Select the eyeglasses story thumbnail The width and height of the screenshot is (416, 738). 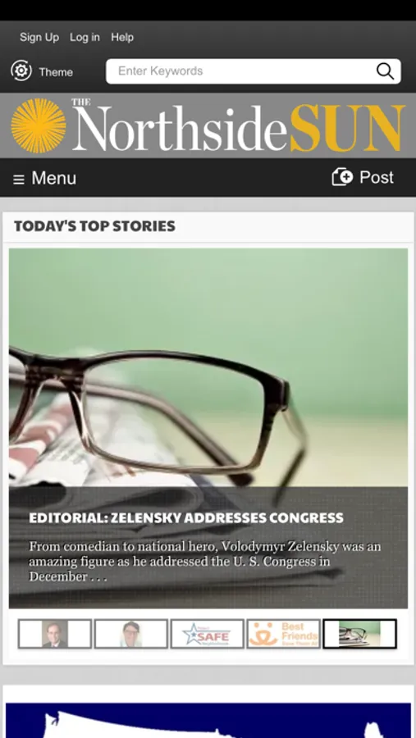click(x=360, y=634)
